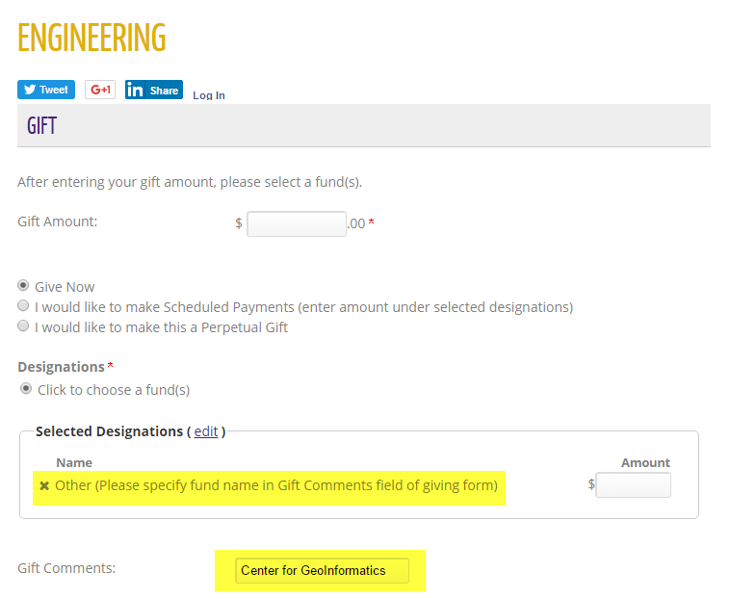
Task: Focus the Gift Amount input field
Action: pos(297,223)
